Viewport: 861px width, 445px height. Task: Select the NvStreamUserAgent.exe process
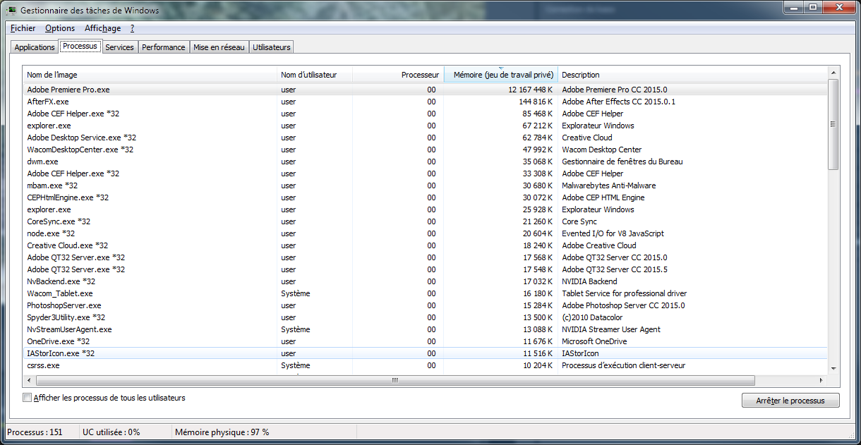coord(425,329)
